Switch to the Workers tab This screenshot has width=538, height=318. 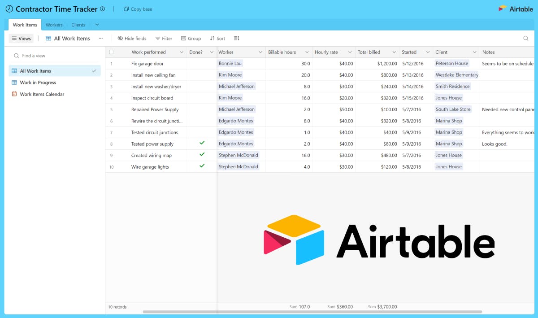(54, 25)
